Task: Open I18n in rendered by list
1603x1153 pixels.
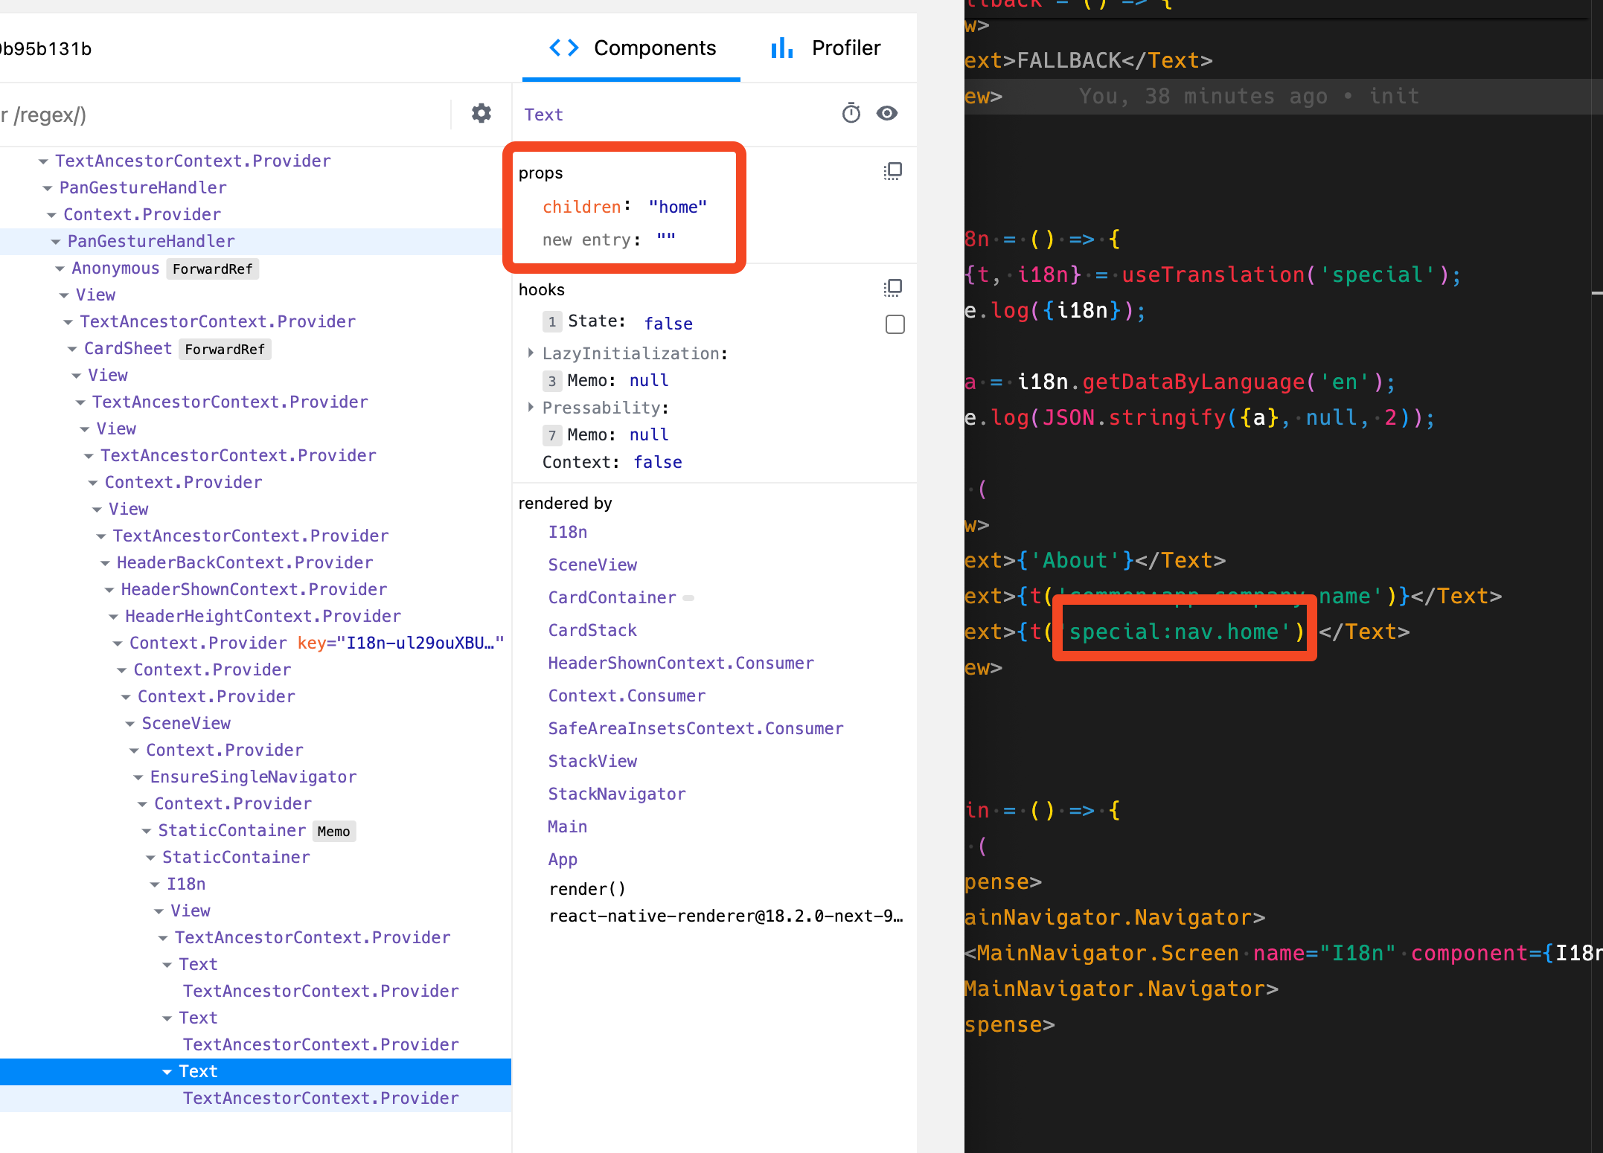Action: tap(567, 533)
